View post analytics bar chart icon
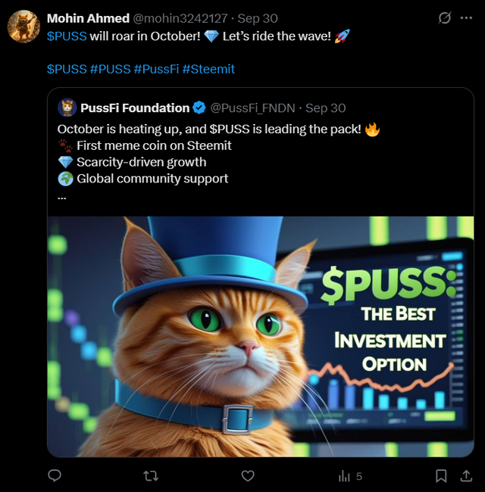The width and height of the screenshot is (485, 492). pyautogui.click(x=345, y=475)
